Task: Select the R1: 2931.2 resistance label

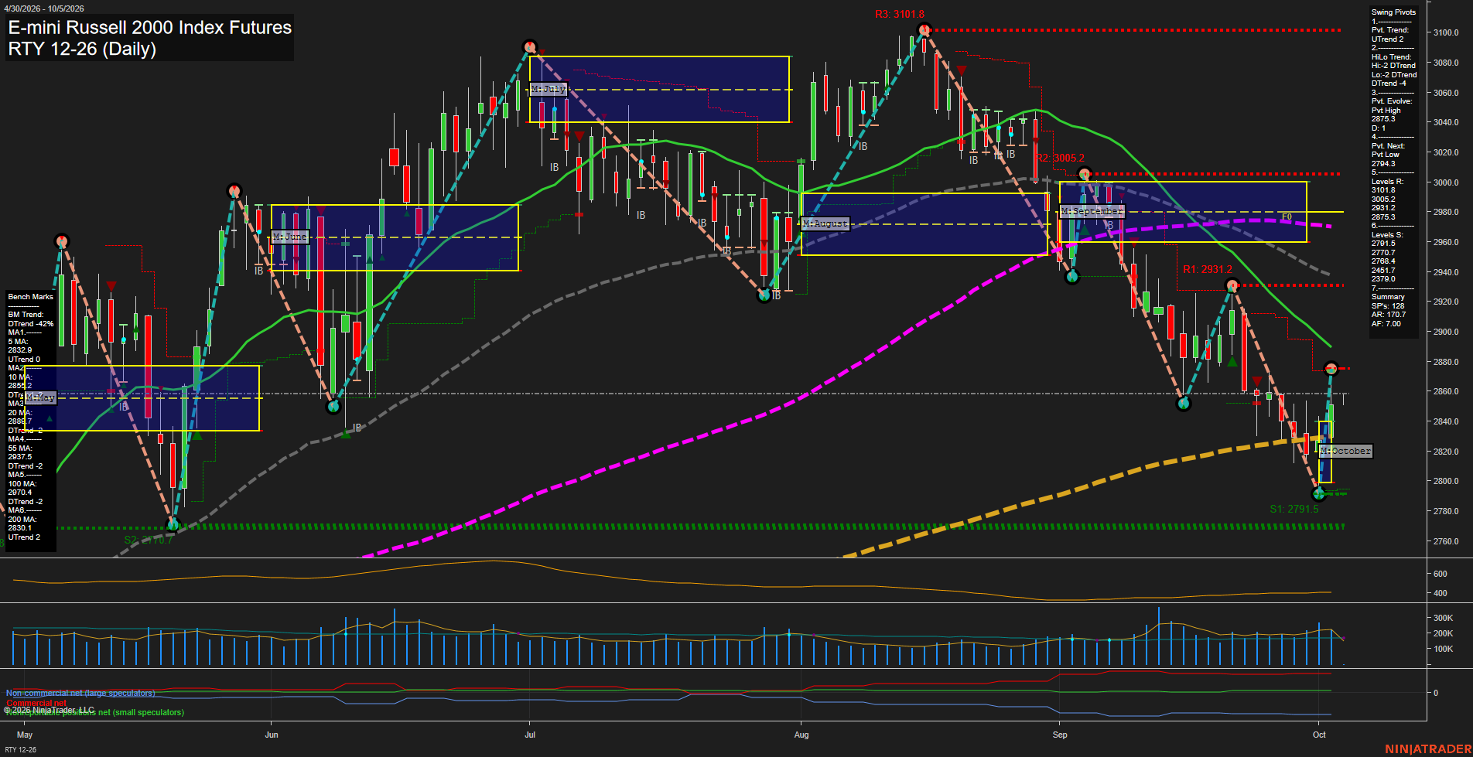Action: 1208,270
